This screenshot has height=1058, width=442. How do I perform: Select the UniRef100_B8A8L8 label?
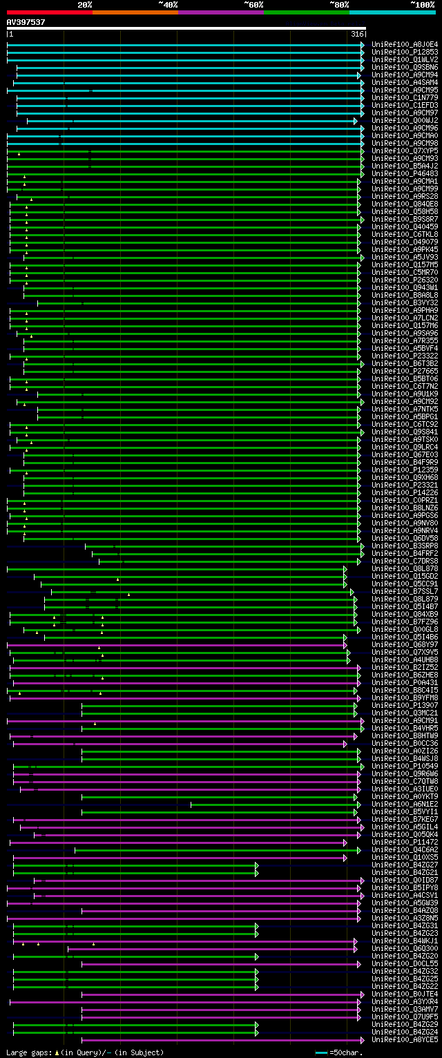point(405,295)
